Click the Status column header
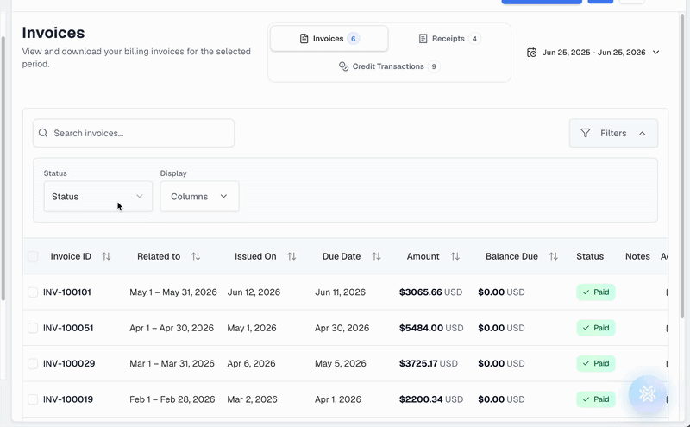690x427 pixels. [590, 256]
